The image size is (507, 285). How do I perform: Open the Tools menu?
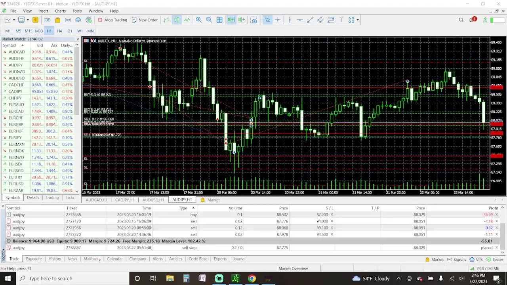point(77,11)
